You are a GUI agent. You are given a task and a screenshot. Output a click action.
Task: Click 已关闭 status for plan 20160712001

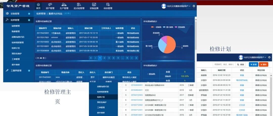242,110
